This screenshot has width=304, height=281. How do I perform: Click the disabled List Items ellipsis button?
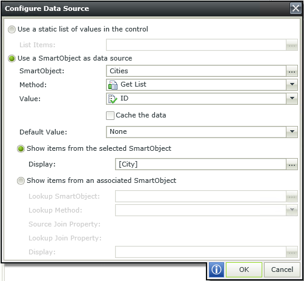pos(292,45)
